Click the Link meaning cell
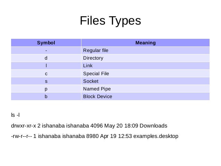Viewport: 221px width, 166px height. (x=88, y=66)
